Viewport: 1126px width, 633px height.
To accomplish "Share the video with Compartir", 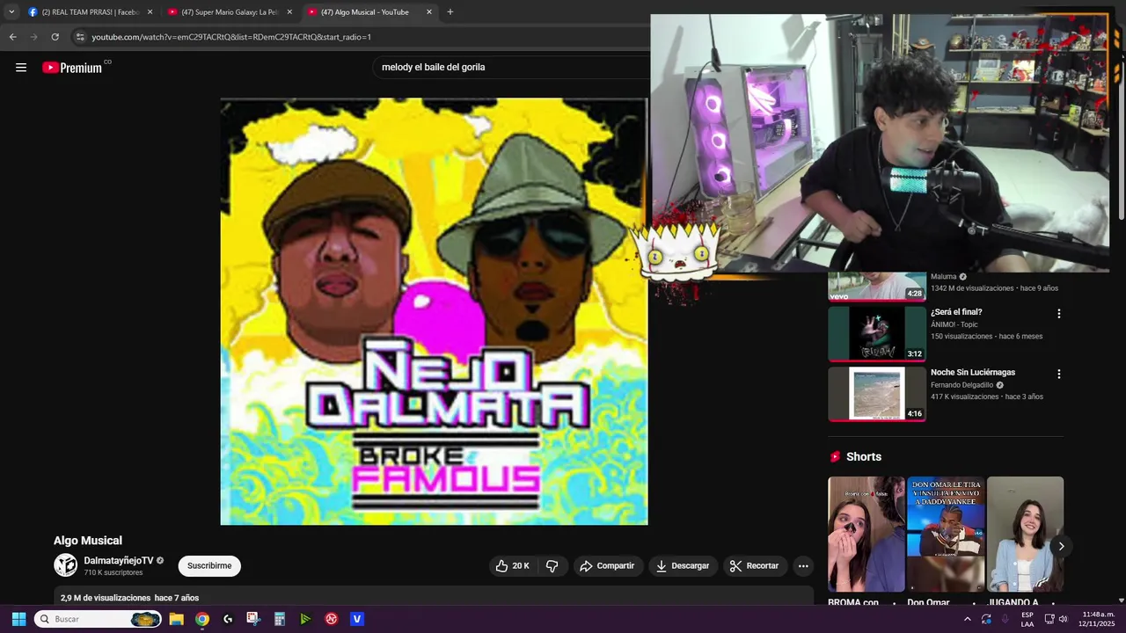I will (607, 566).
